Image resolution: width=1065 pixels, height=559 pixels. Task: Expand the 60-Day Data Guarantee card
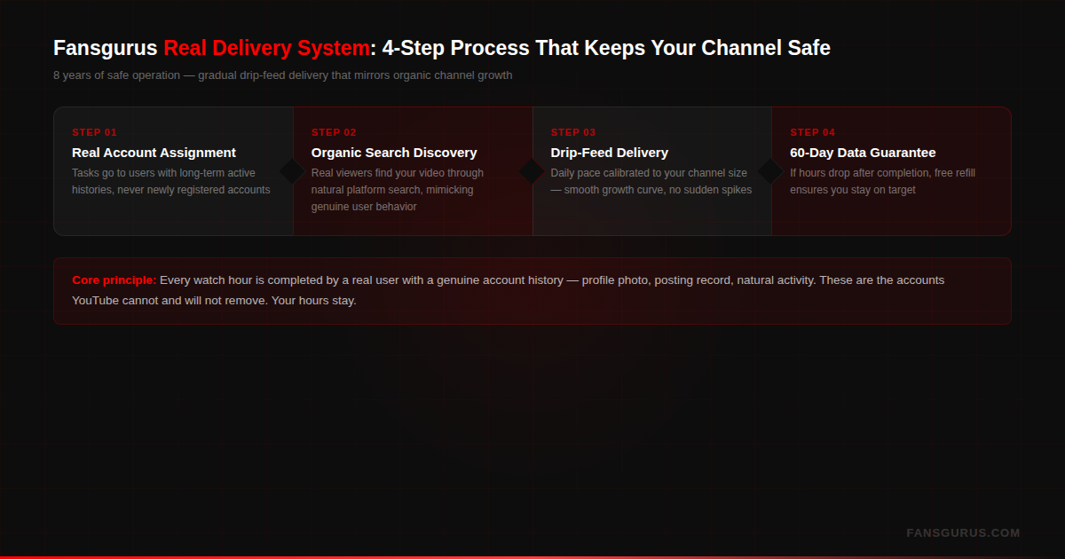point(891,170)
